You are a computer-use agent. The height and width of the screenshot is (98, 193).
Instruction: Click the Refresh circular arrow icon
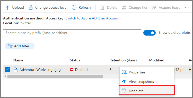(74, 8)
